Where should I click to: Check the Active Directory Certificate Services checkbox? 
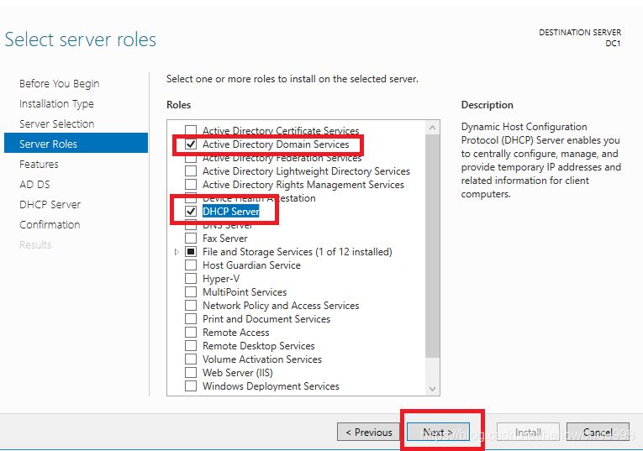191,131
